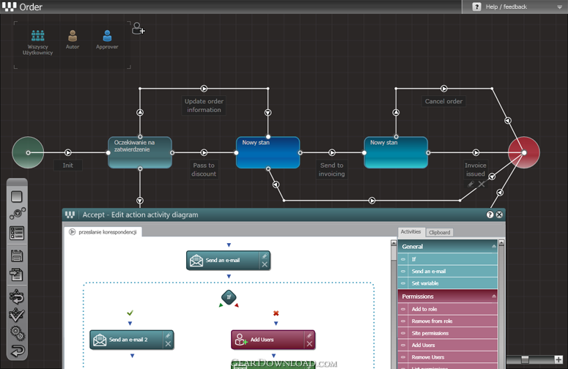Click the sidebar double-arrow swap icon
This screenshot has width=568, height=369.
click(17, 297)
